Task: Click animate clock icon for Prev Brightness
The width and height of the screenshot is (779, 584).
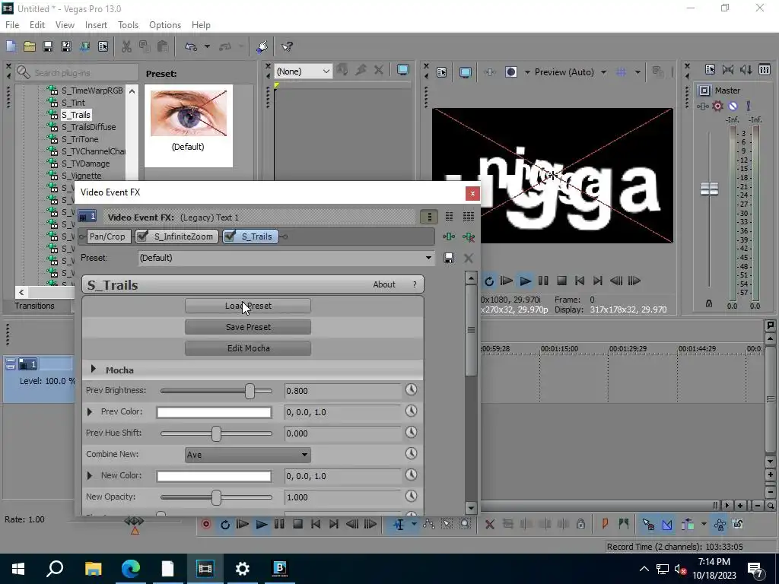Action: click(x=411, y=390)
